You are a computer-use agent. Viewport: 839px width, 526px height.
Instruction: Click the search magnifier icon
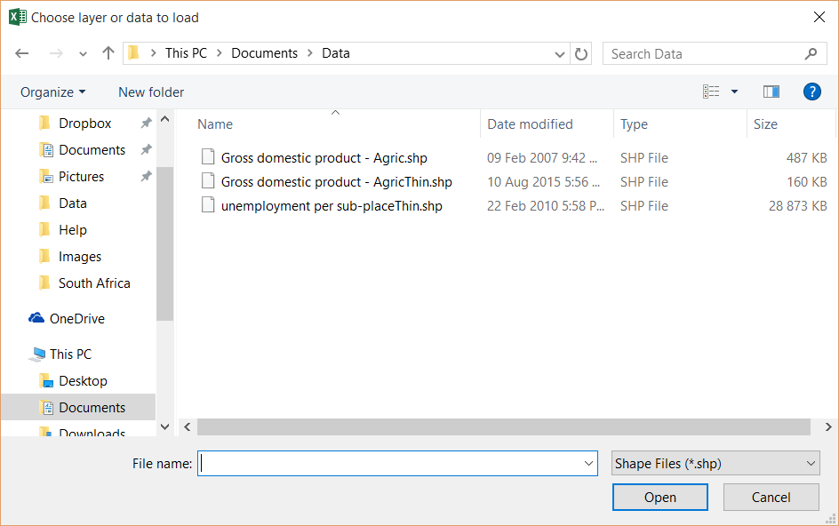[811, 54]
